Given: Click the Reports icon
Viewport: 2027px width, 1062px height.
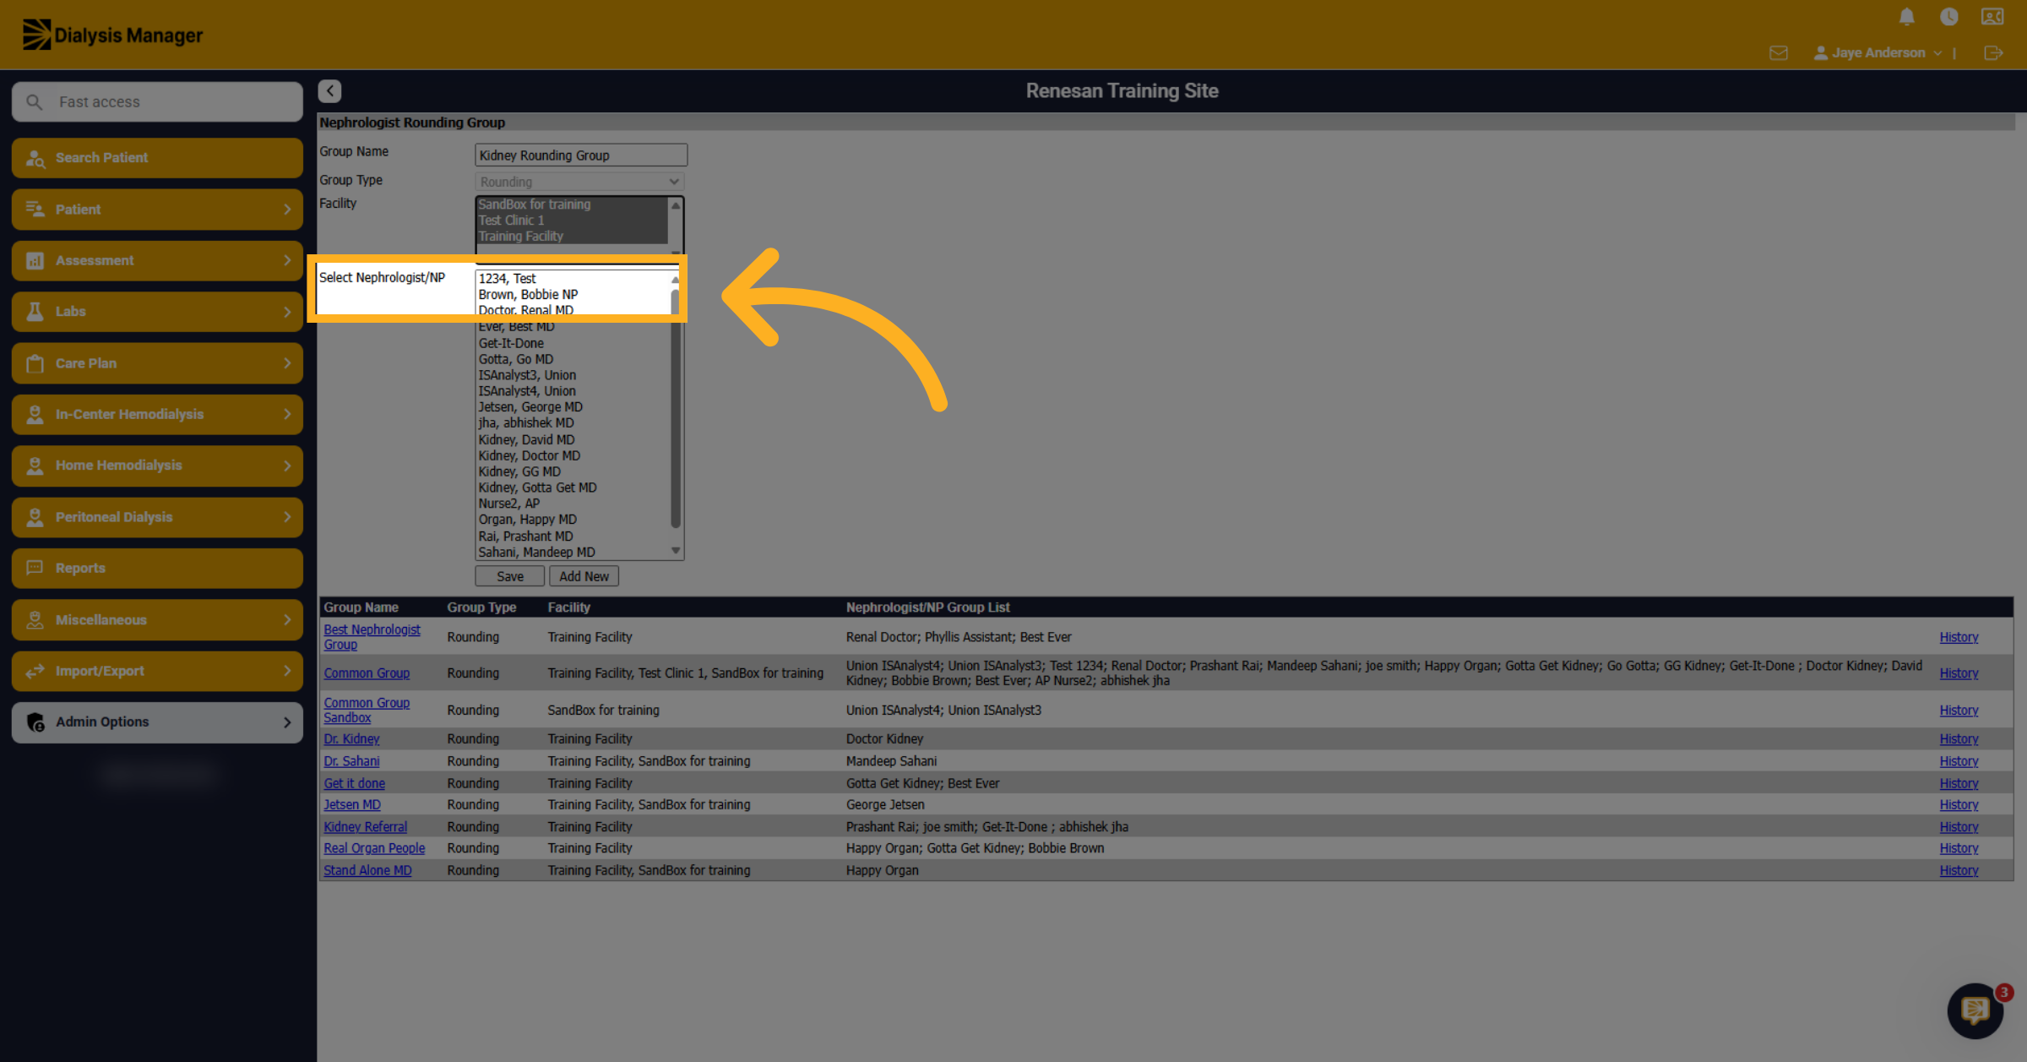Looking at the screenshot, I should pyautogui.click(x=35, y=568).
